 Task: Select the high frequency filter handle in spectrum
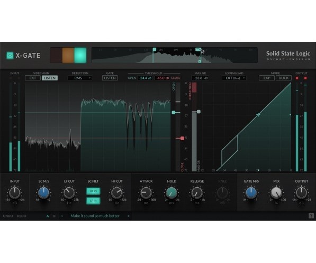(198, 49)
